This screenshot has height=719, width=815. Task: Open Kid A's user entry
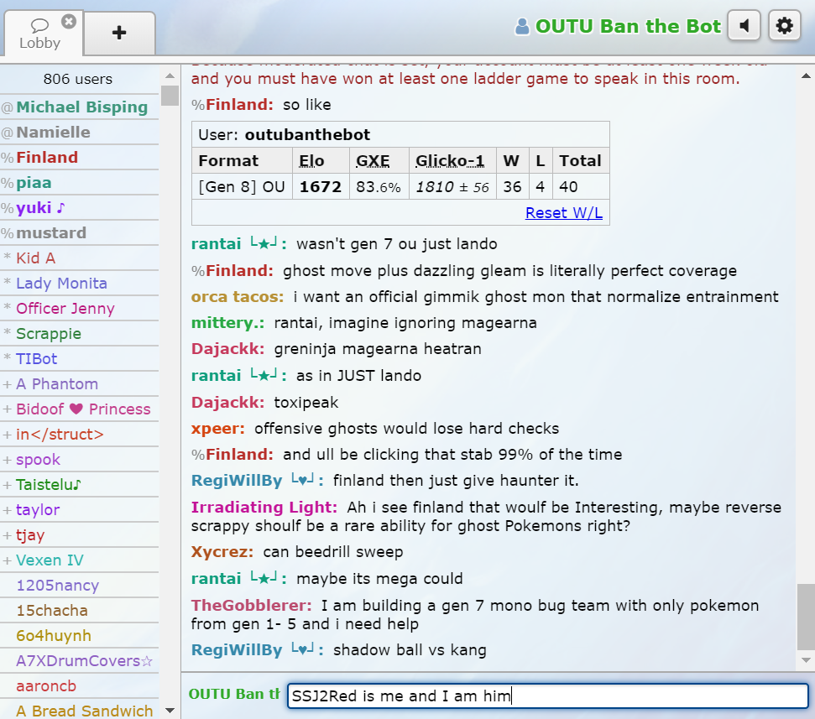pos(79,258)
